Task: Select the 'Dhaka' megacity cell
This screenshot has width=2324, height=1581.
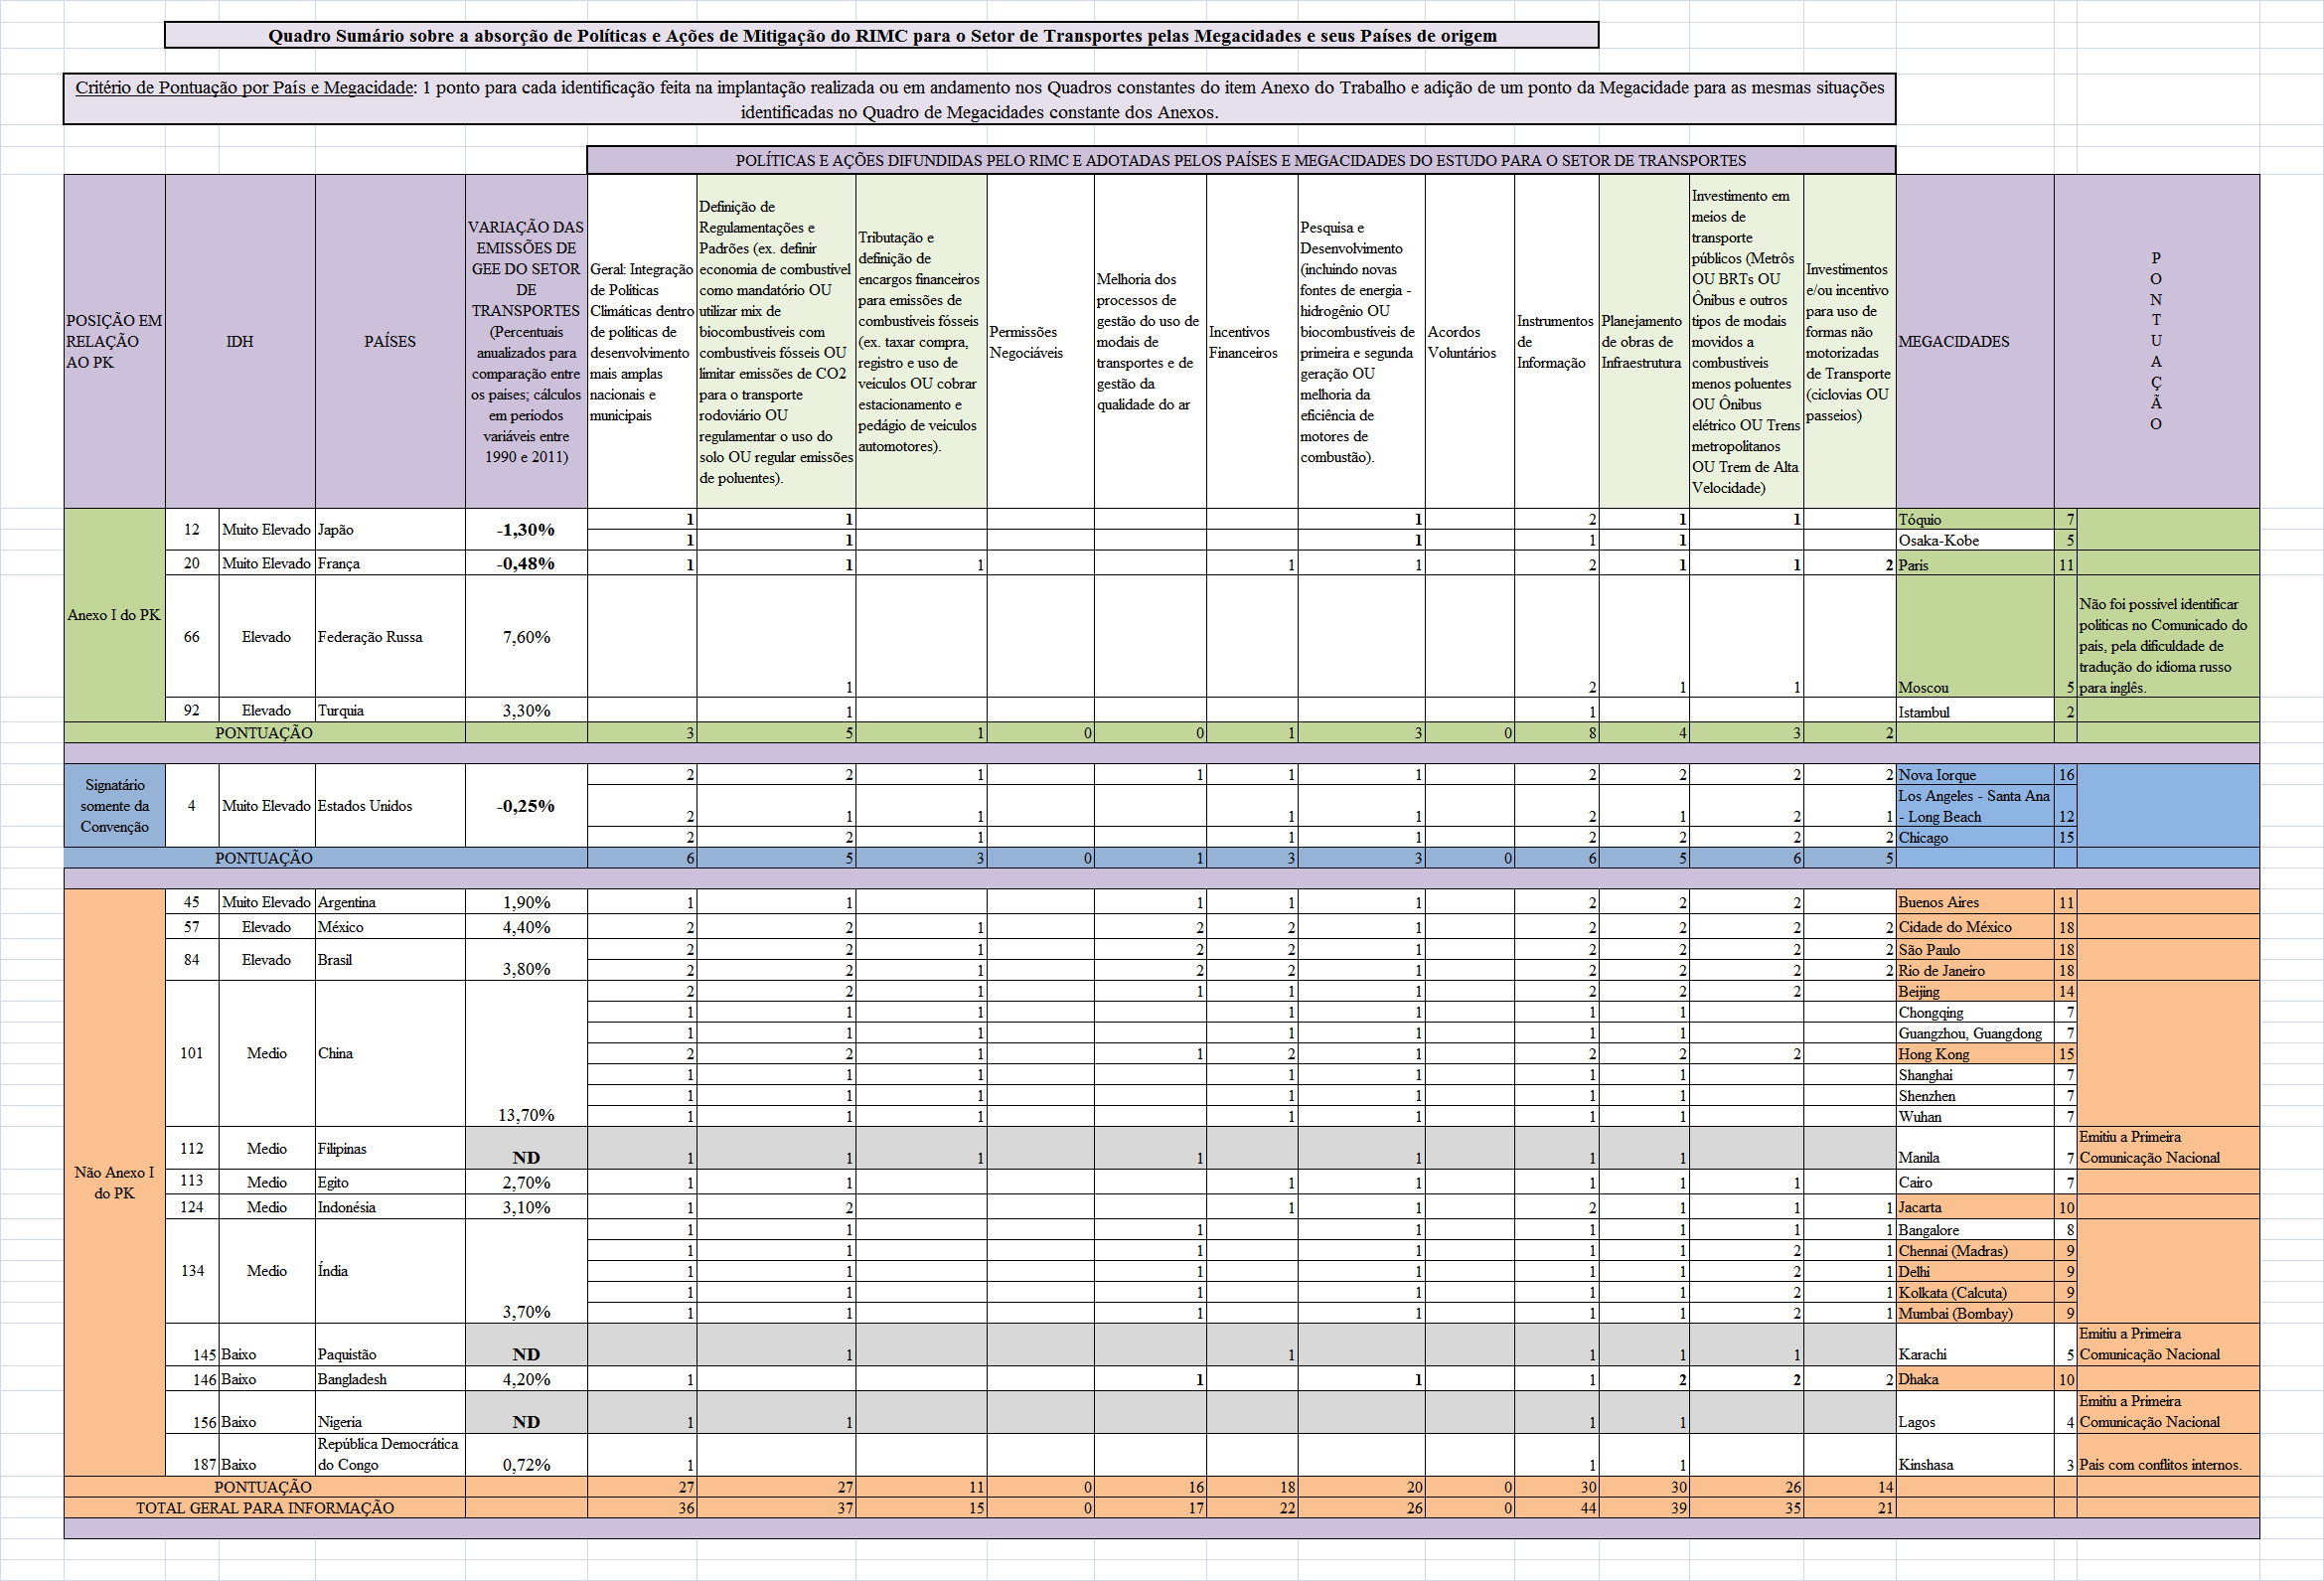Action: (x=1975, y=1379)
